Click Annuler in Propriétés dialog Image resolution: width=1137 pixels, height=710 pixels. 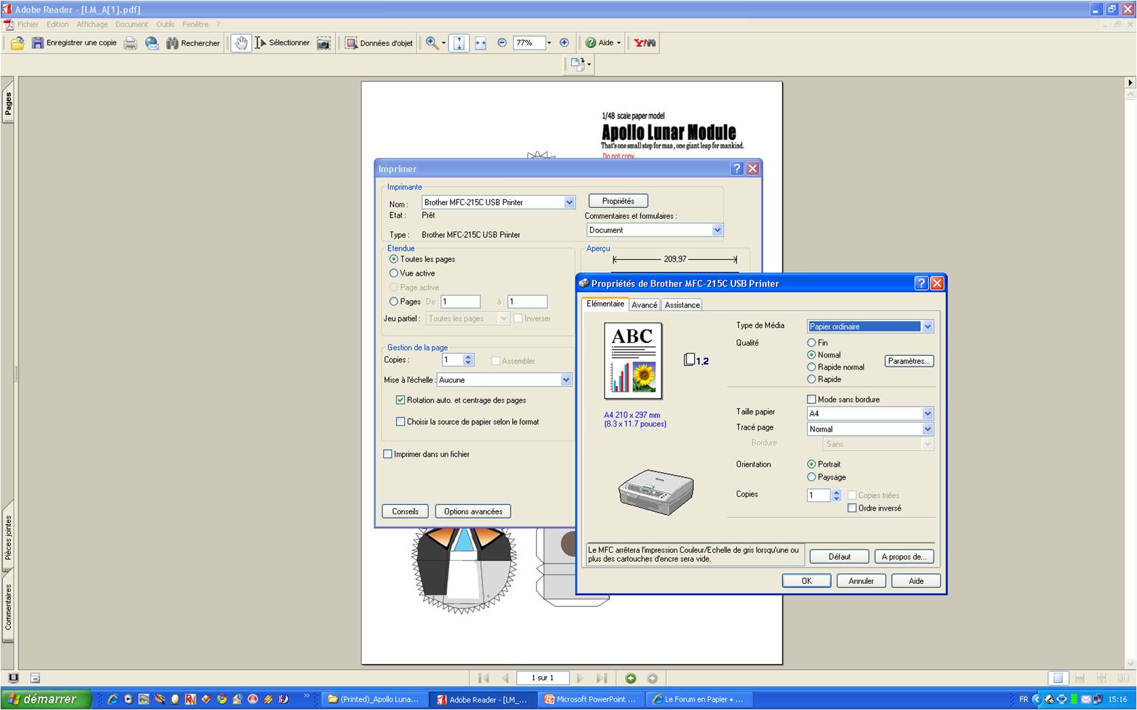point(861,581)
